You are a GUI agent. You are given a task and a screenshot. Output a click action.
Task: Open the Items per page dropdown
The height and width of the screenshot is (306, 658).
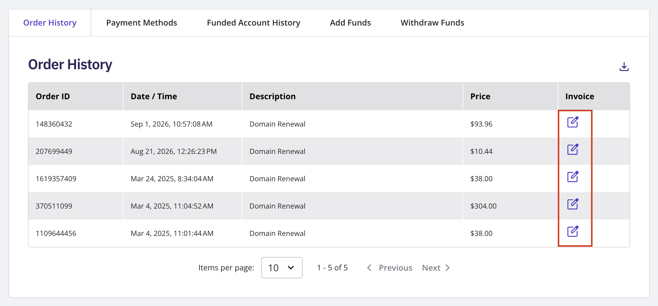click(x=282, y=268)
